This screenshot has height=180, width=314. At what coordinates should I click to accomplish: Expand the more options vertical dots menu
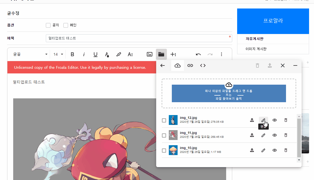(x=222, y=54)
